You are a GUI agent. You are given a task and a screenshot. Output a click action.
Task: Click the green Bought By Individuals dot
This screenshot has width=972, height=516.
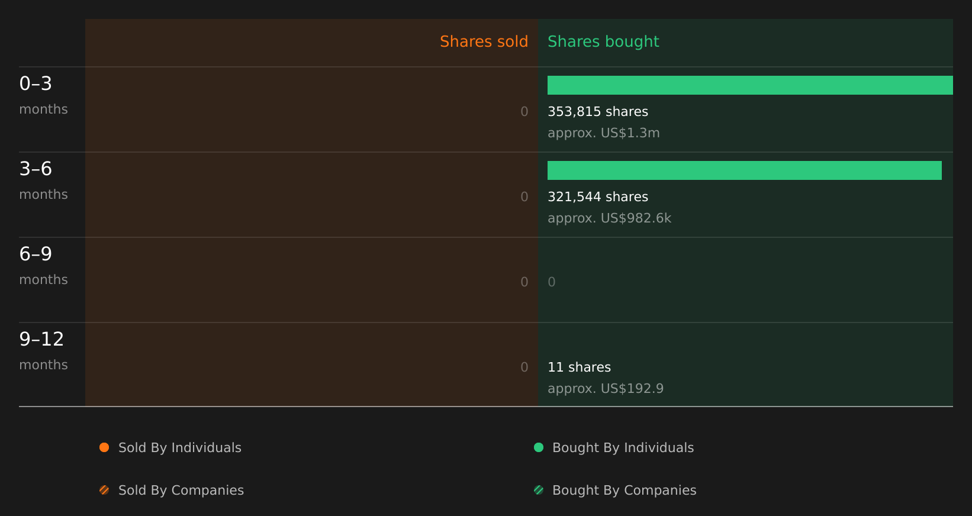pos(539,447)
